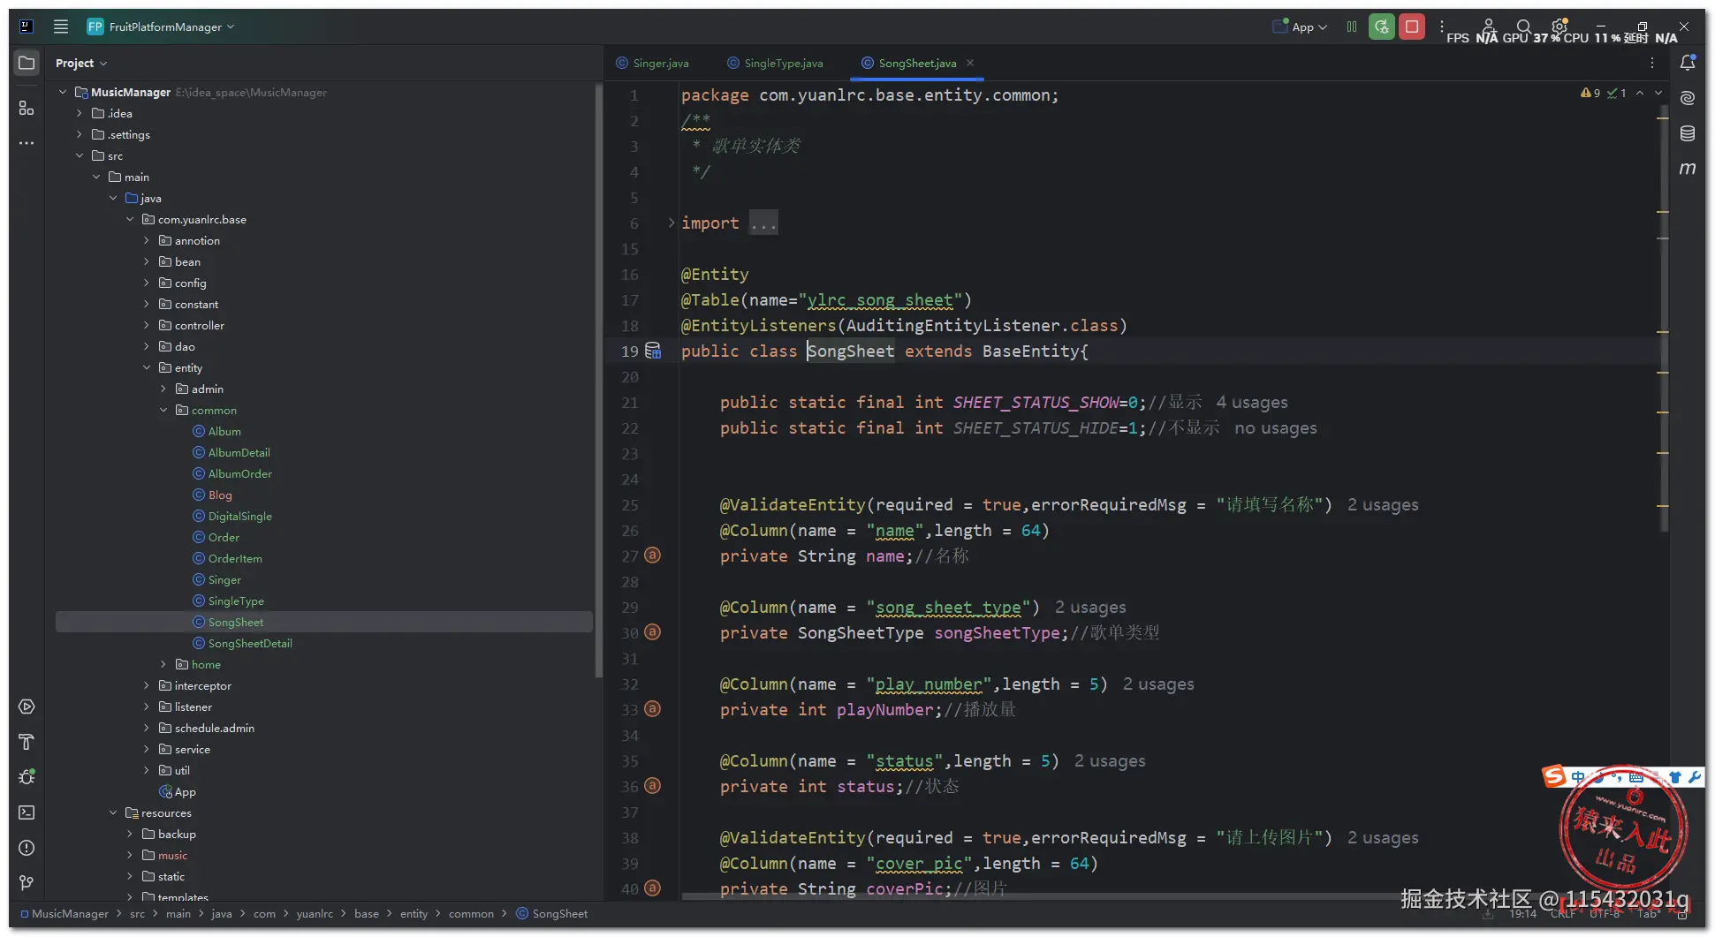Click the gutter annotation icon on line 36
The image size is (1715, 937).
[652, 786]
